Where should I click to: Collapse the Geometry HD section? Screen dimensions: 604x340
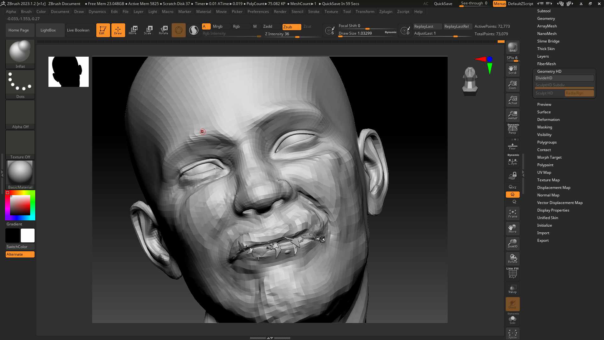pos(549,71)
